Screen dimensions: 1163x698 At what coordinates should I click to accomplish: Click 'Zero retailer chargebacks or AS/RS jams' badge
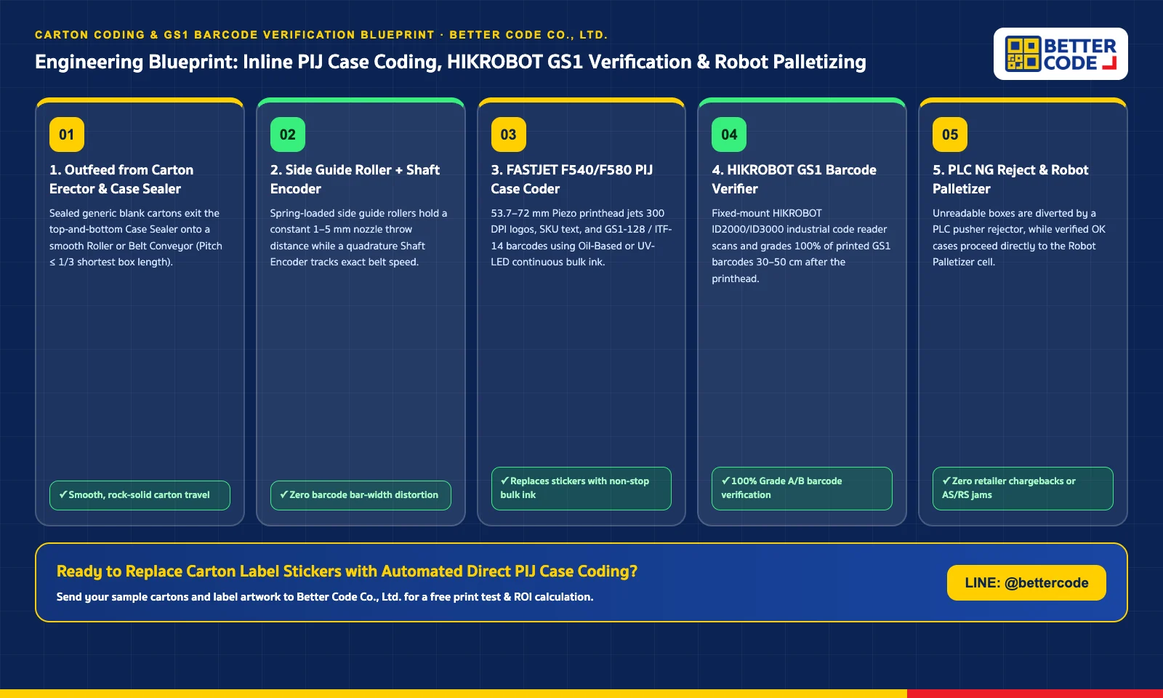point(1023,488)
